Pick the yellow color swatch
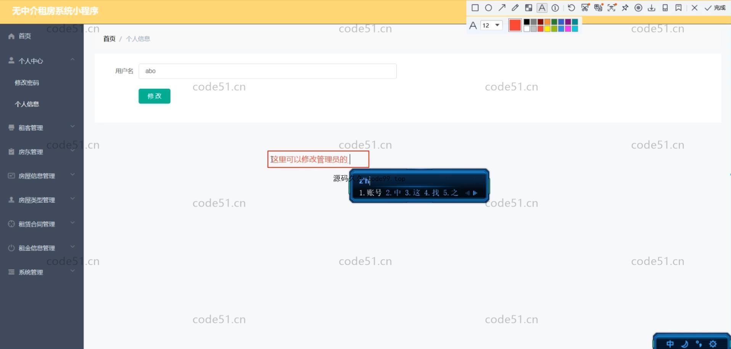 [x=547, y=29]
